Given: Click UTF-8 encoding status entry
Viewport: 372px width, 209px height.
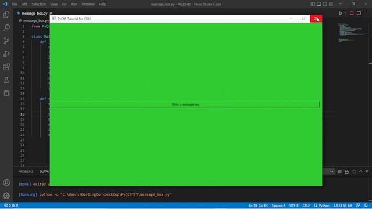Looking at the screenshot, I should coord(294,206).
